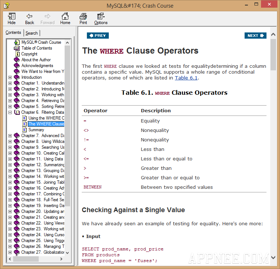Click the Print toolbar icon
The width and height of the screenshot is (280, 269).
pyautogui.click(x=83, y=16)
